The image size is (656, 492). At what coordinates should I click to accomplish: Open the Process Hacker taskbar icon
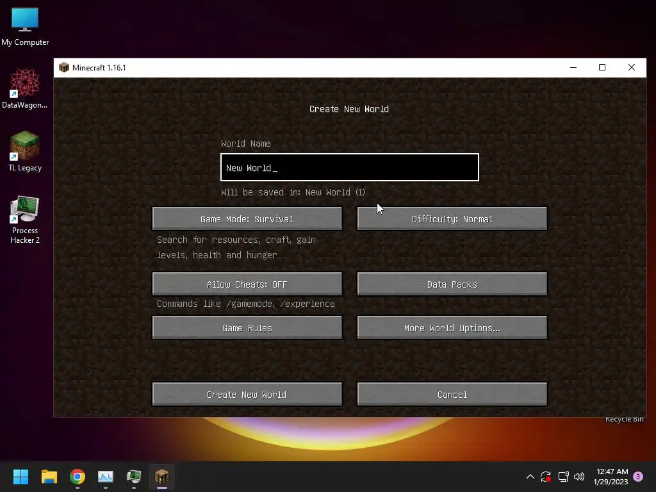[134, 477]
